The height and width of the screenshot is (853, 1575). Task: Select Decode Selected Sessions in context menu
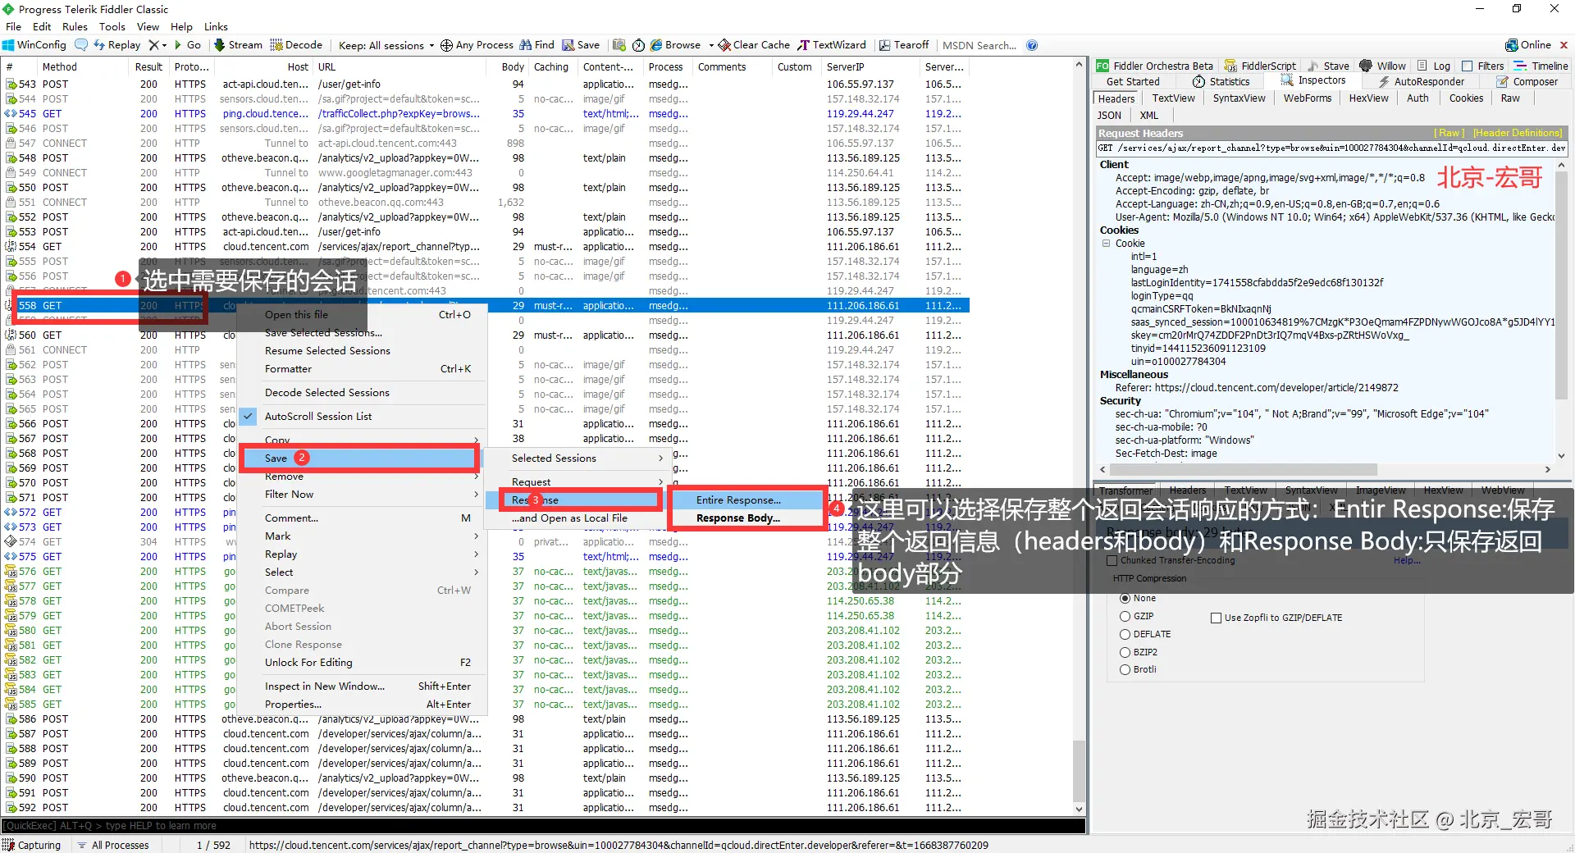[362, 393]
